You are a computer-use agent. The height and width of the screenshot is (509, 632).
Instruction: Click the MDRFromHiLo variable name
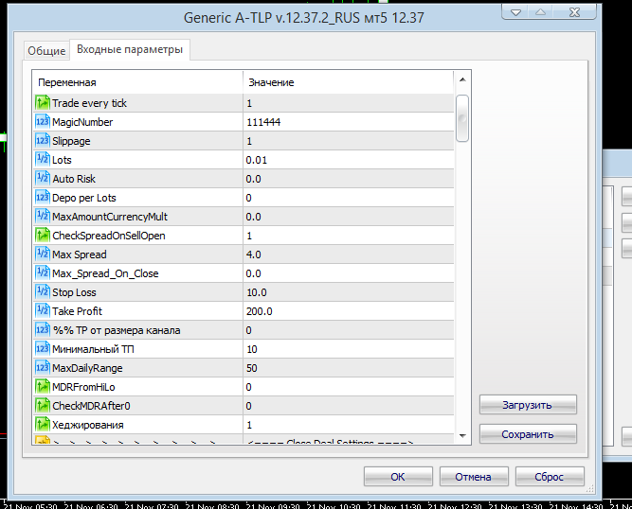(83, 387)
